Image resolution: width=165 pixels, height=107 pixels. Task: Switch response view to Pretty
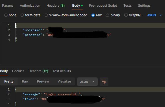point(9,81)
